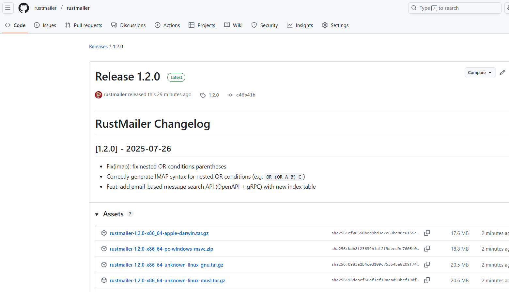
Task: Copy the sha256 for linux-gnu asset
Action: (427, 265)
